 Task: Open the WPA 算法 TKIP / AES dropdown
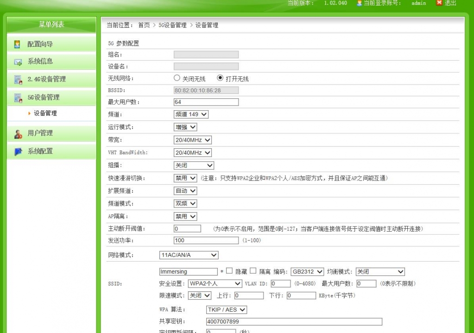click(x=227, y=309)
